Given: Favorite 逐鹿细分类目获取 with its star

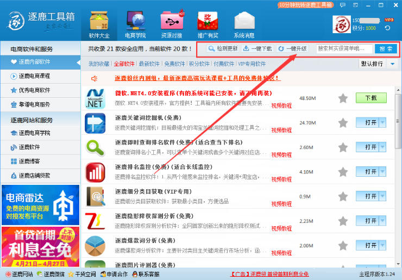Looking at the screenshot, I should (x=343, y=196).
